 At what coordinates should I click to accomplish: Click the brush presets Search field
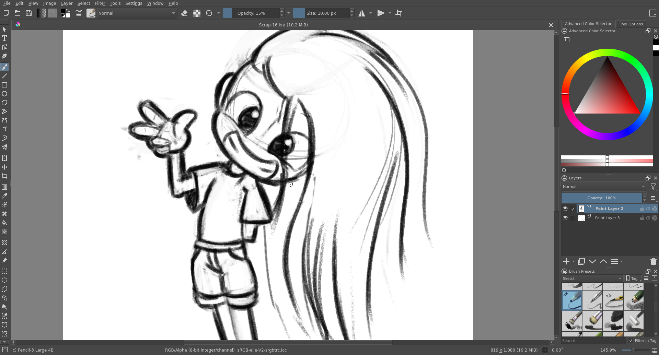(593, 341)
